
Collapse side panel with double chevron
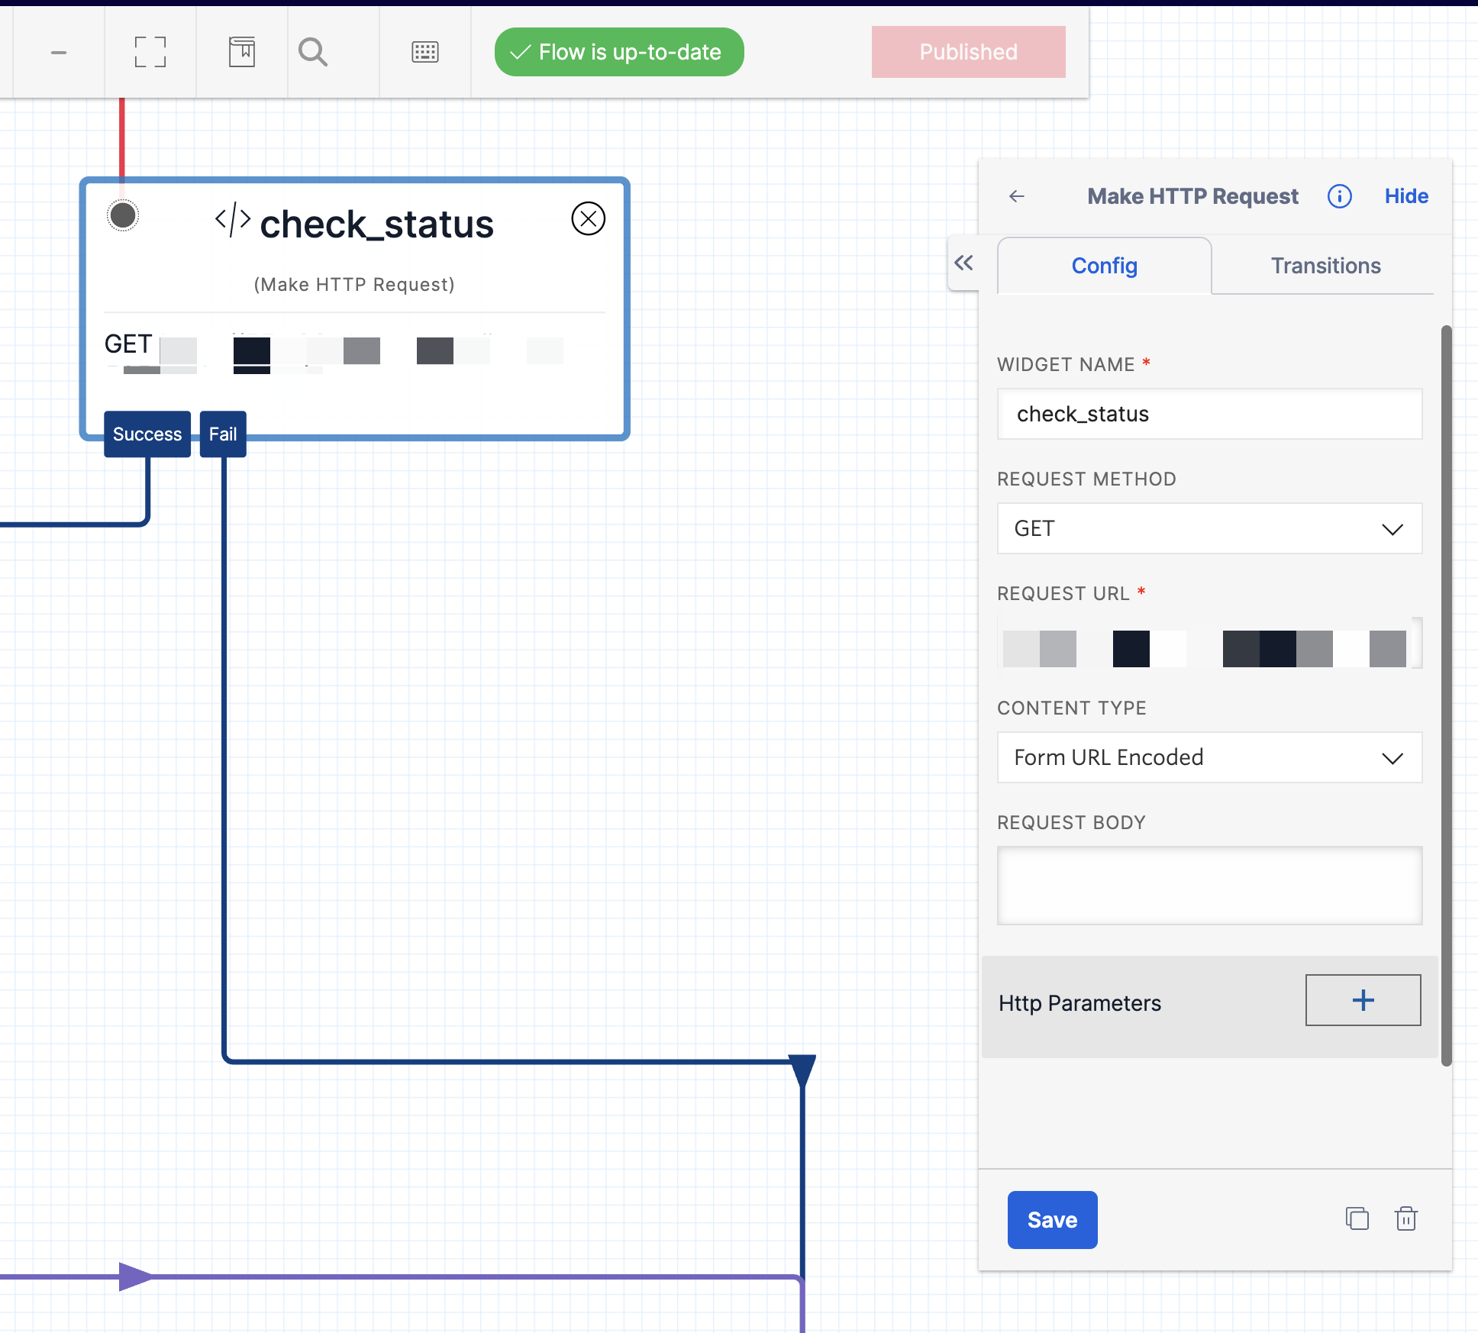point(963,263)
